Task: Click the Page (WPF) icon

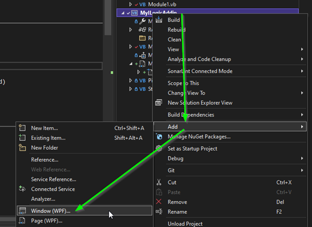Action: (22, 221)
